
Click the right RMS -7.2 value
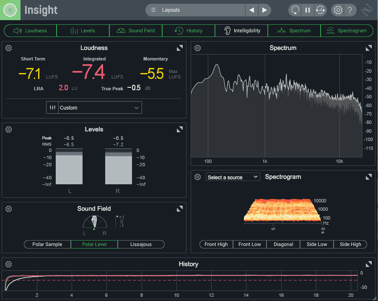pyautogui.click(x=118, y=144)
